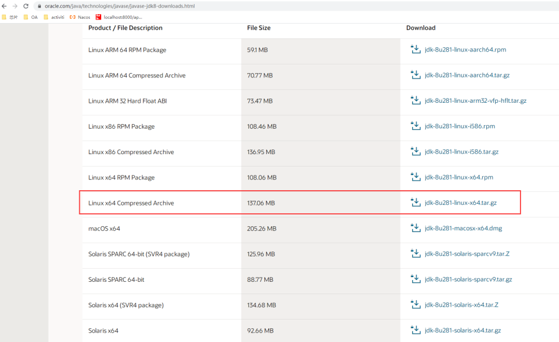The height and width of the screenshot is (342, 559).
Task: Click download icon for jdk-8u281-macosx-x64.dmg
Action: coord(415,228)
